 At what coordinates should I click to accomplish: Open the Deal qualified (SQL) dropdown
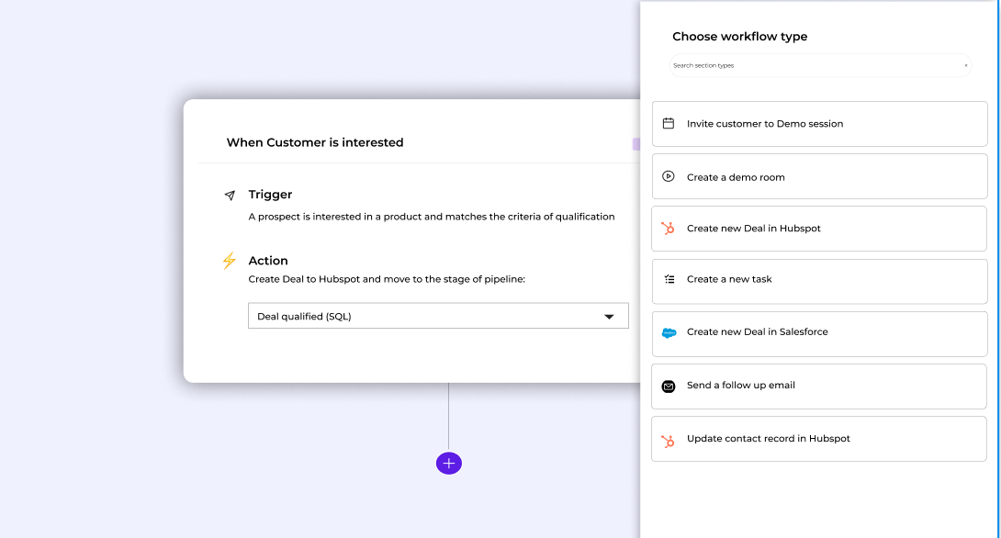click(422, 316)
